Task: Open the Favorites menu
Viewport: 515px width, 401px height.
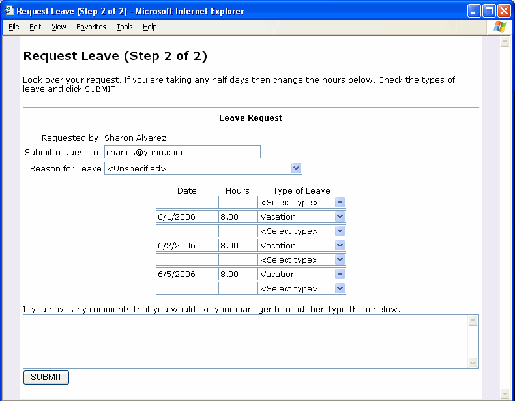Action: click(x=91, y=27)
